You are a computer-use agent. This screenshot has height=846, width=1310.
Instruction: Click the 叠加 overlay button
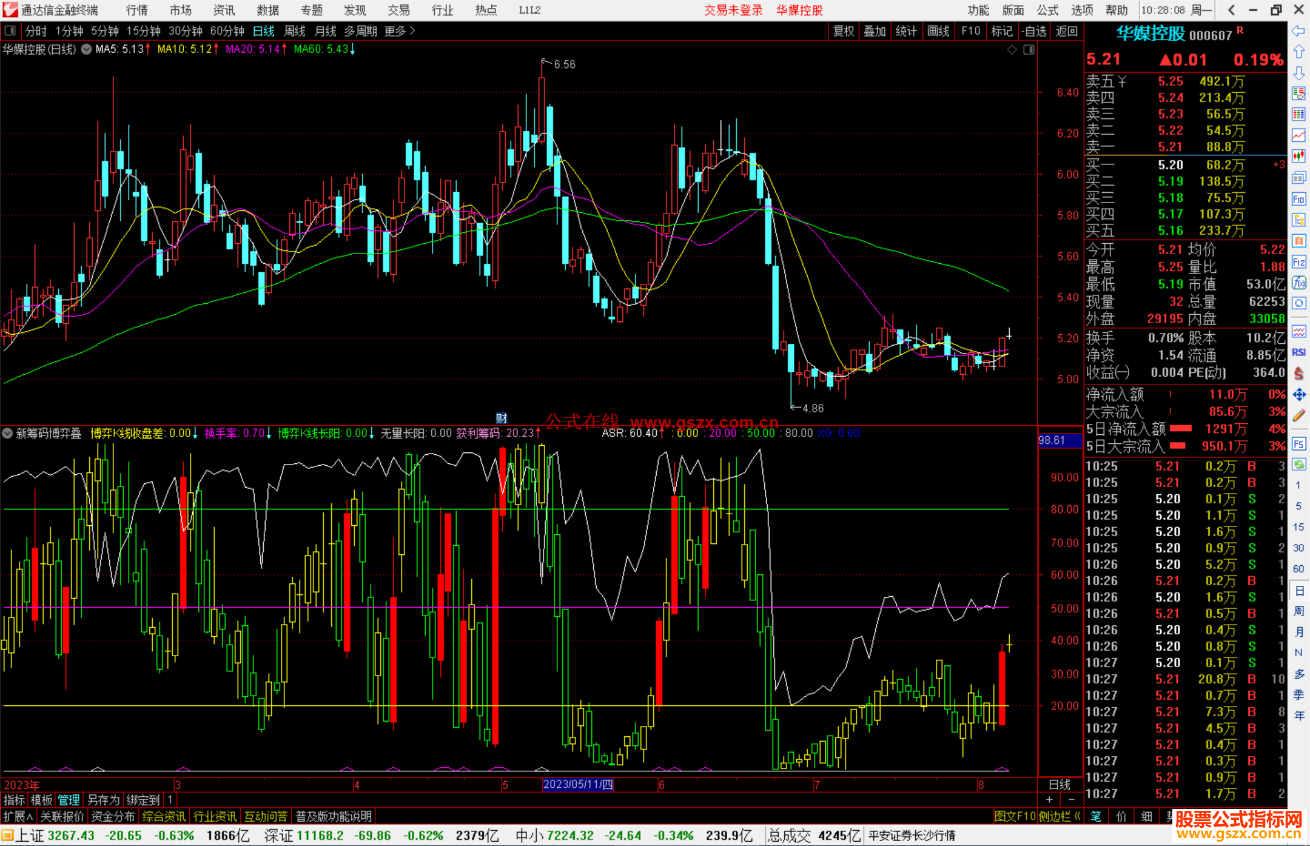click(x=875, y=31)
